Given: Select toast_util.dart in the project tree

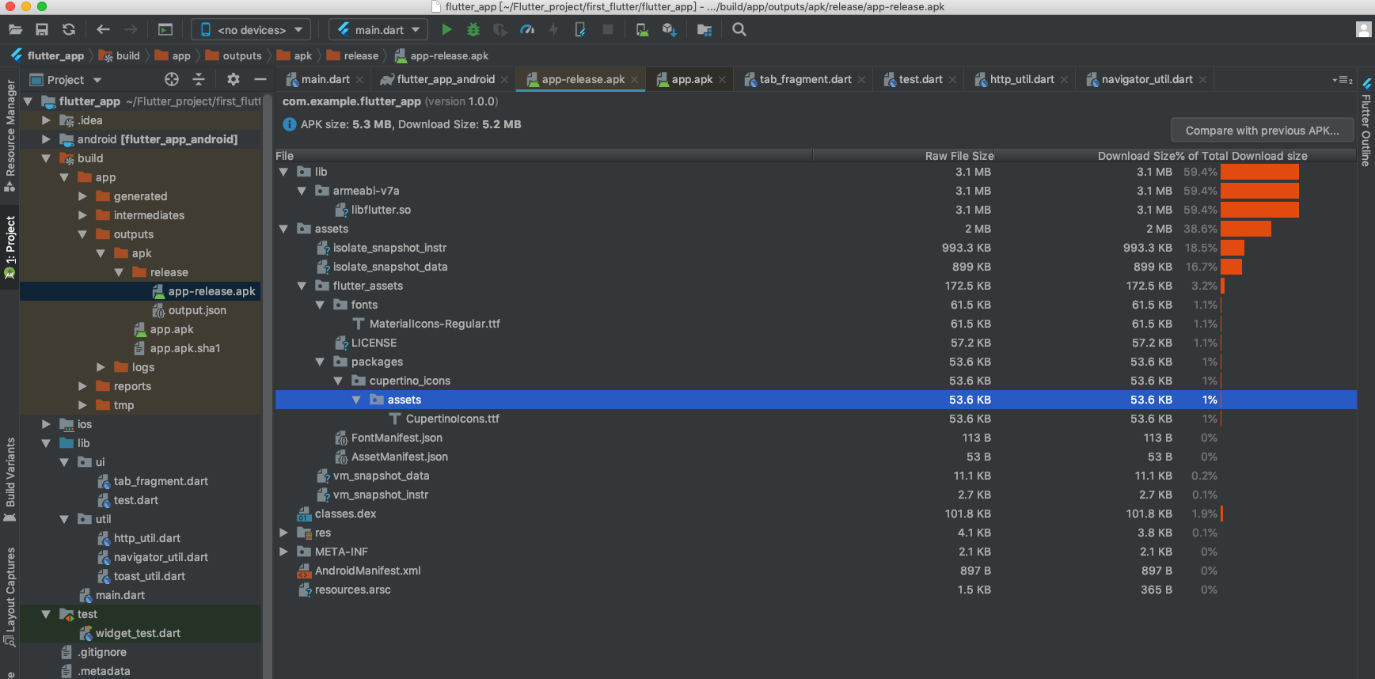Looking at the screenshot, I should point(149,576).
